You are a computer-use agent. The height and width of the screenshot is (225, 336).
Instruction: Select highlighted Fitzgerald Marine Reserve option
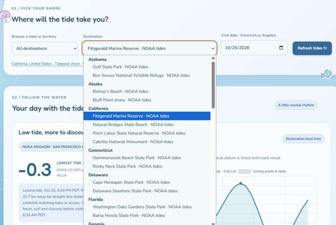pos(147,116)
